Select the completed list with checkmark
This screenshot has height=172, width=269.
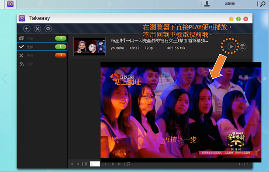pos(42,46)
